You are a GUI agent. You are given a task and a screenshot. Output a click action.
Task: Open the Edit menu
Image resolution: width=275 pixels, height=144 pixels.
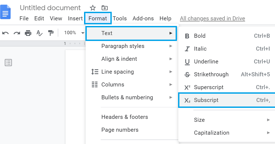(39, 18)
